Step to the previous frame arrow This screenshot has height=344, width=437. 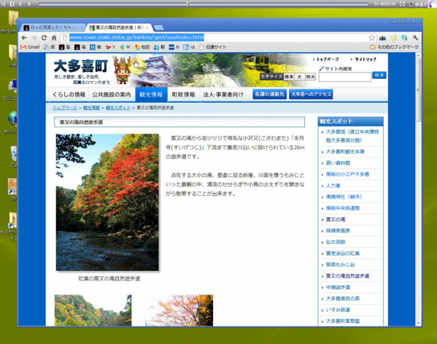[20, 4]
